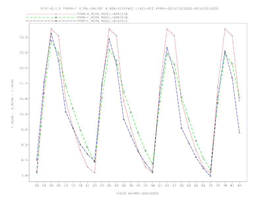Viewport: 261px width, 202px height.
Task: Click x-axis tick label 78
Action: (225, 185)
